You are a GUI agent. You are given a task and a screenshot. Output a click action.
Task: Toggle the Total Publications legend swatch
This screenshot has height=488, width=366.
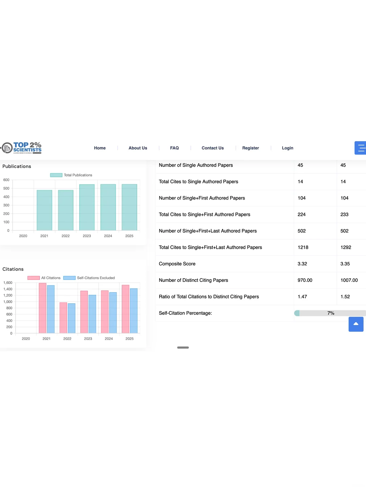coord(56,175)
